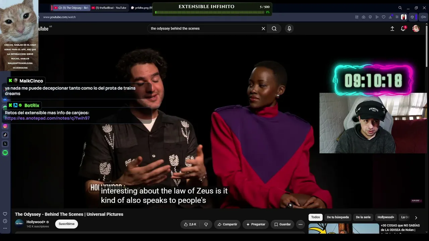Click the video title The Odyssey - Behind The Scenes
The image size is (429, 241).
point(69,214)
